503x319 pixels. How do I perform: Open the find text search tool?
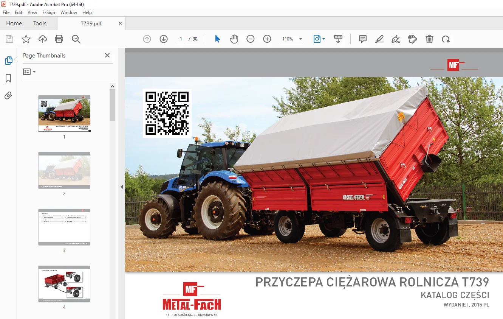[x=76, y=39]
